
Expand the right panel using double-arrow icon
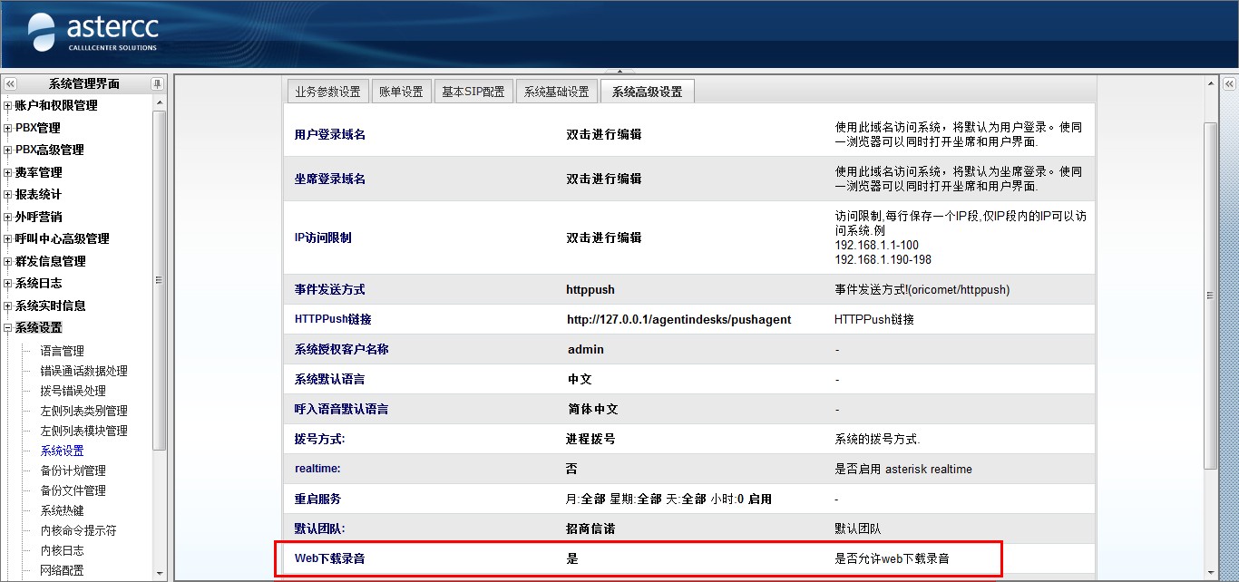(1229, 83)
